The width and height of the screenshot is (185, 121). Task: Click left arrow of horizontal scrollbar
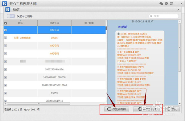click(x=5, y=104)
